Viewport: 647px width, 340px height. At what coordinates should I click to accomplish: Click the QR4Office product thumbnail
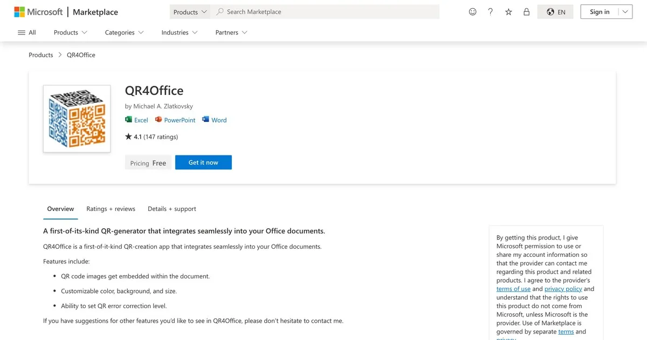[77, 118]
